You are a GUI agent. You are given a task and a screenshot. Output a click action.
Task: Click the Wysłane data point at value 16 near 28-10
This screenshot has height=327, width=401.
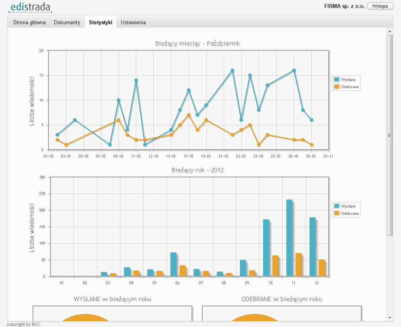coord(294,71)
